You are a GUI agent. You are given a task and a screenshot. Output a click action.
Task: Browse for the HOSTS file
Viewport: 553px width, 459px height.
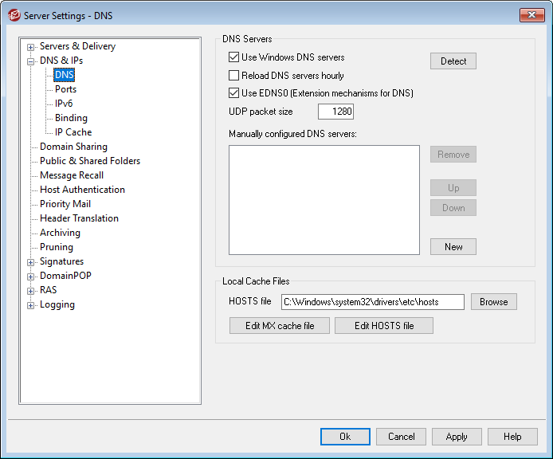[493, 302]
